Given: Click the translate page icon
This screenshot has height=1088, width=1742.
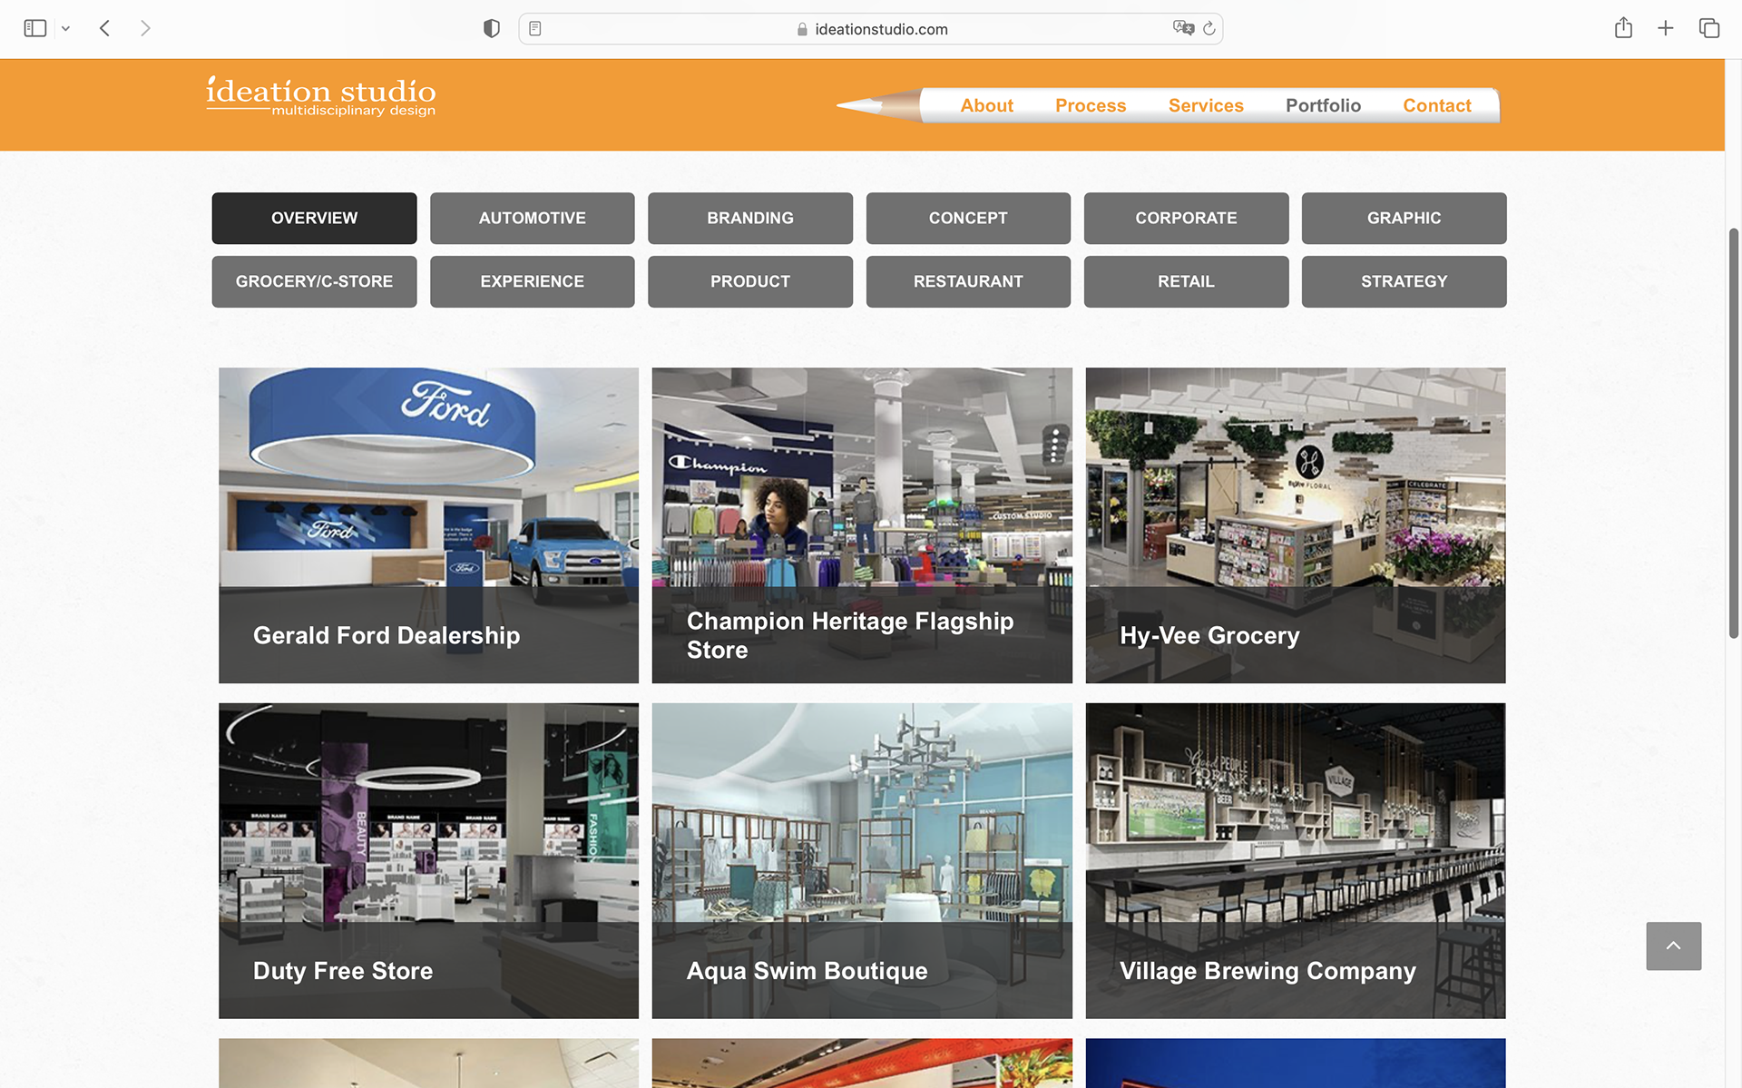Looking at the screenshot, I should coord(1183,28).
